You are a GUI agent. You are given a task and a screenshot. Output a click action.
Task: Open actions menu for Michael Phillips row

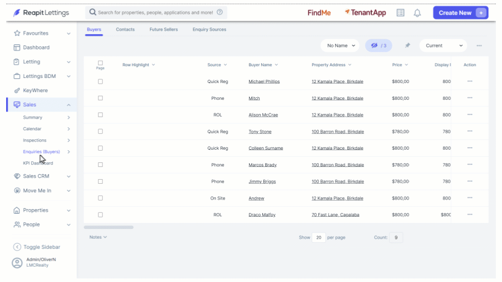click(470, 81)
